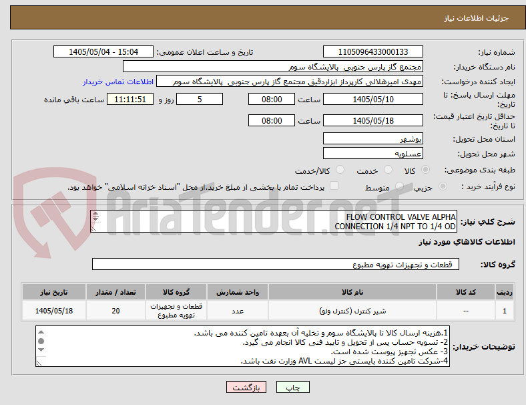Click the چاپ print button
Image resolution: width=526 pixels, height=405 pixels.
pos(293,387)
